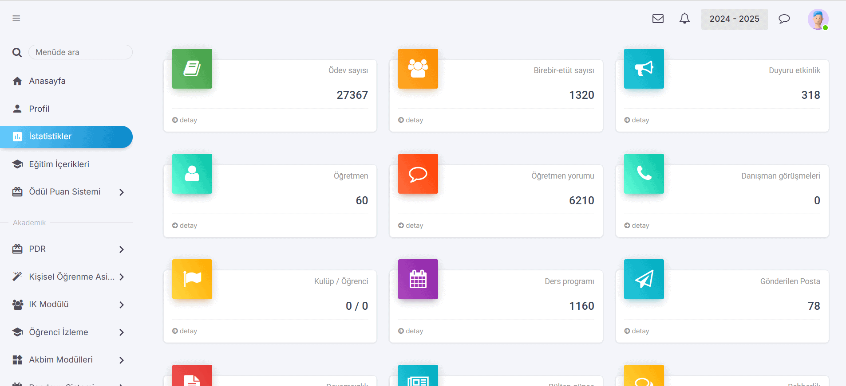Expand Kişisel Öğrenme Asi... chevron
The image size is (846, 386).
[x=122, y=277]
